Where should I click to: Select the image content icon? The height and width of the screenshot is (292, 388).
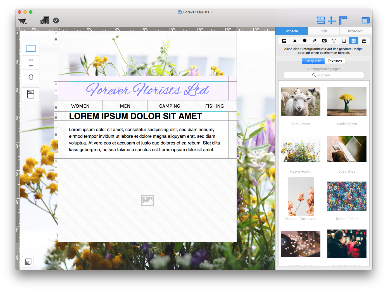tap(364, 41)
